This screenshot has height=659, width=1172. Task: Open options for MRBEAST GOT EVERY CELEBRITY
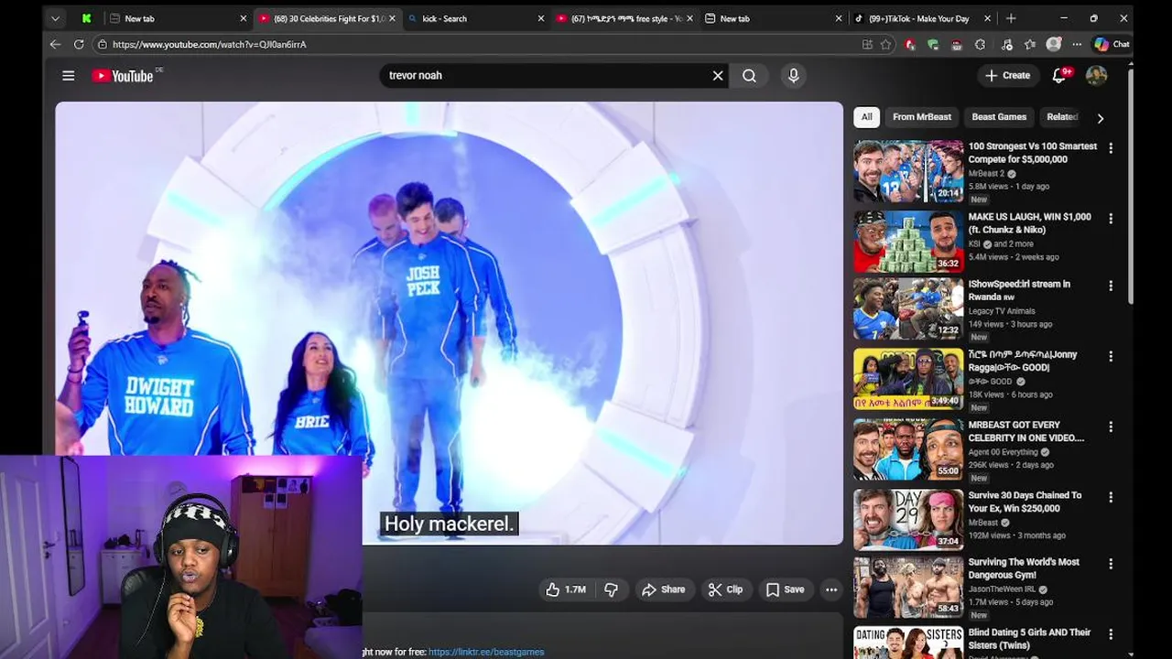[x=1111, y=427]
